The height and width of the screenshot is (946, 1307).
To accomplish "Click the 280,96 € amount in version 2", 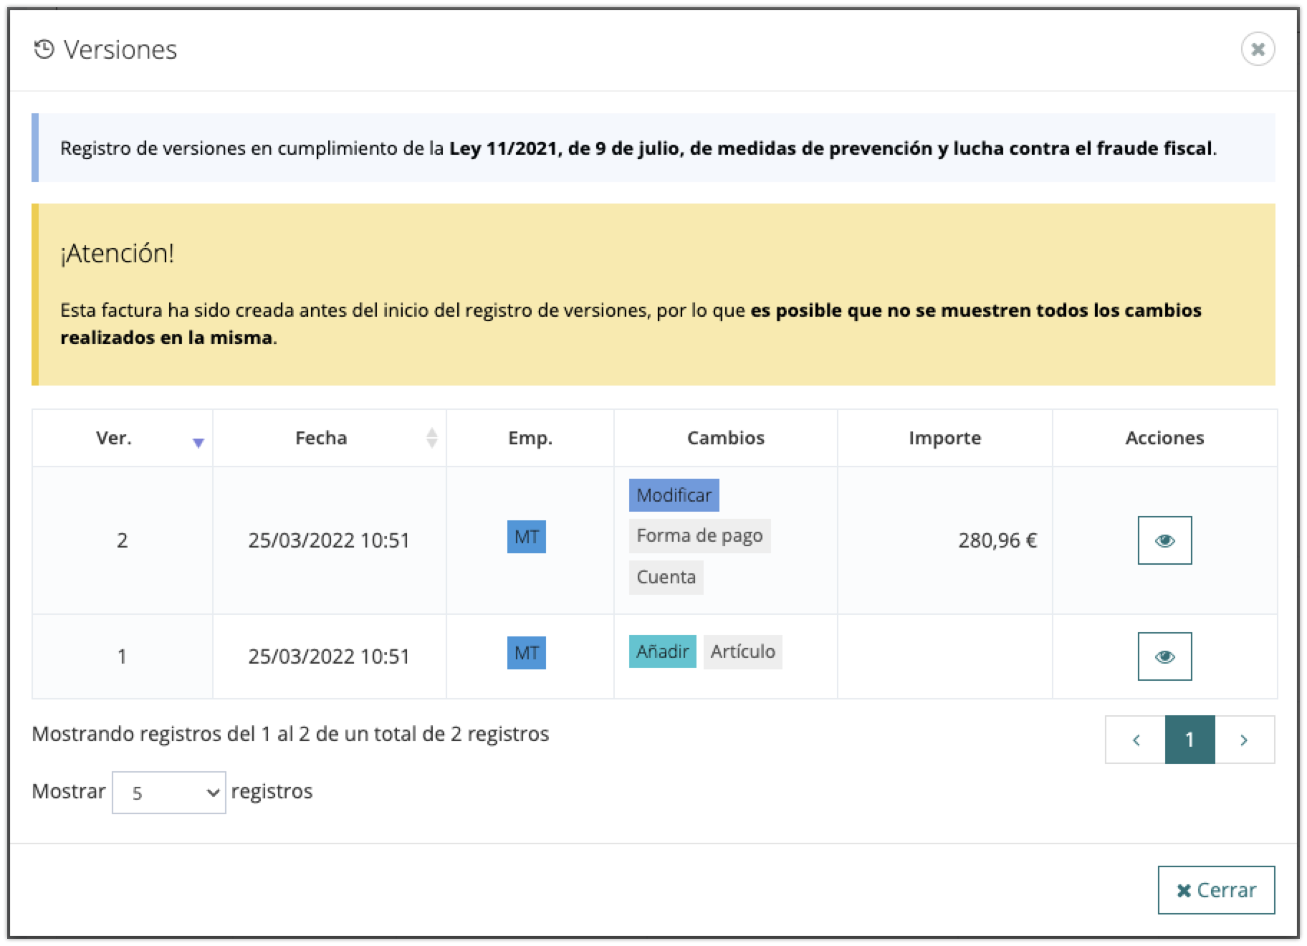I will click(x=997, y=540).
